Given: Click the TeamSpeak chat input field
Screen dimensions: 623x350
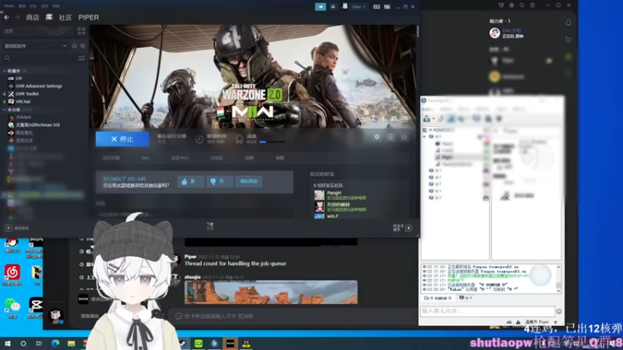Looking at the screenshot, I should (x=487, y=311).
